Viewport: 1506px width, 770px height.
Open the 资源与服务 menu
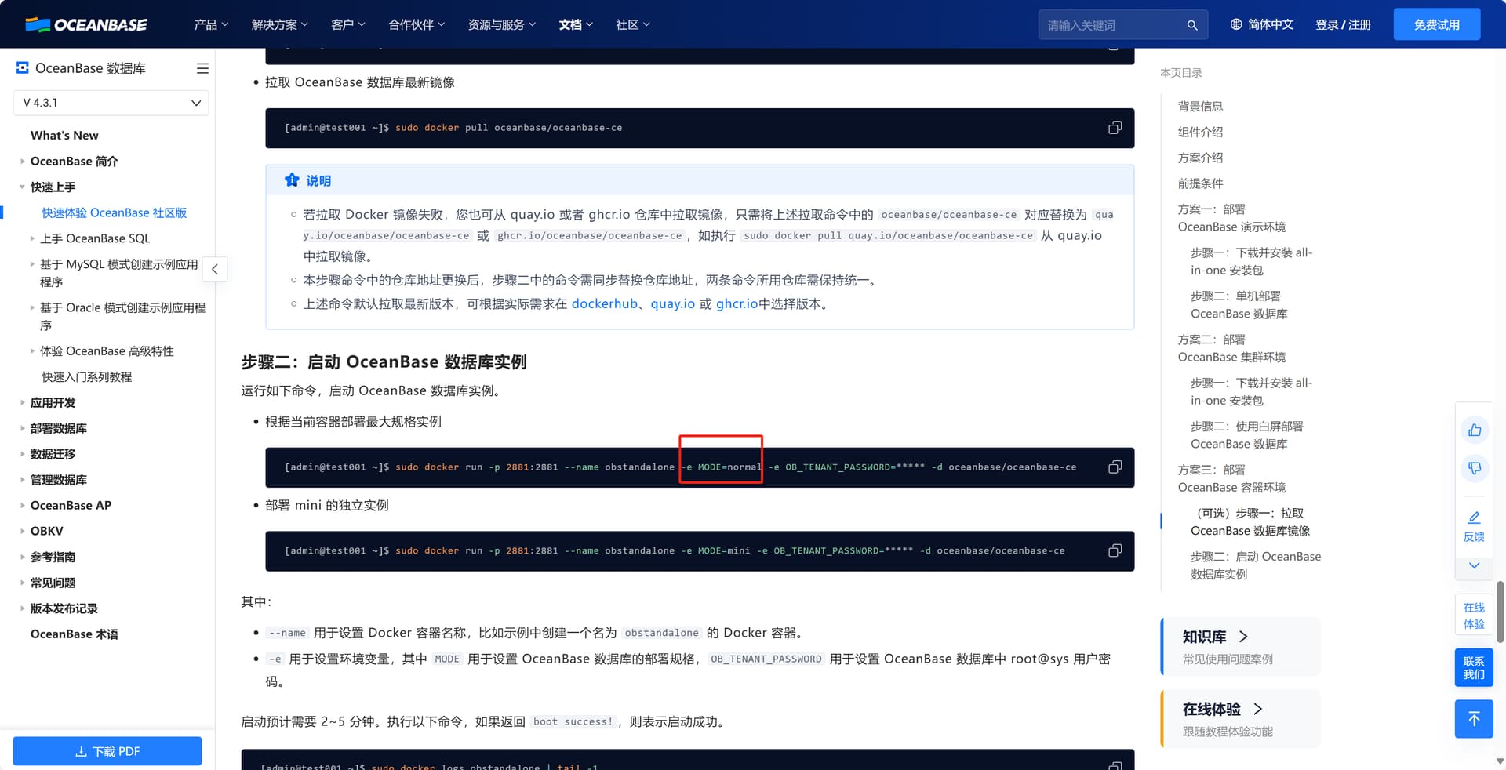tap(502, 24)
